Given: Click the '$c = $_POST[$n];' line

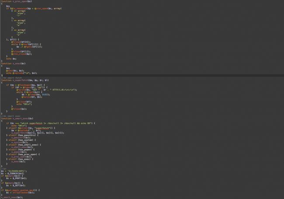Looking at the screenshot, I should pos(17,178).
